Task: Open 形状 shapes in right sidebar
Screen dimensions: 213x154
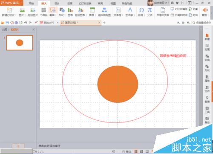Action: (207, 68)
